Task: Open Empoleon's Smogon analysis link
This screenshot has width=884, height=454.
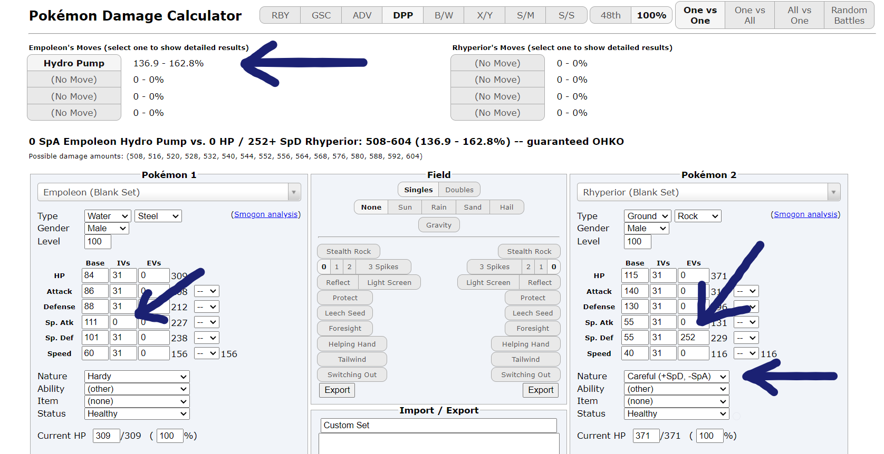Action: (266, 214)
